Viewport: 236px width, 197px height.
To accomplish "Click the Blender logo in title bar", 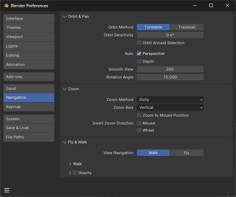I will [x=6, y=6].
